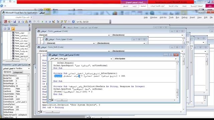The height and width of the screenshot is (120, 214).
Task: Select the ColumnHidden property row
Action: coord(15,94)
